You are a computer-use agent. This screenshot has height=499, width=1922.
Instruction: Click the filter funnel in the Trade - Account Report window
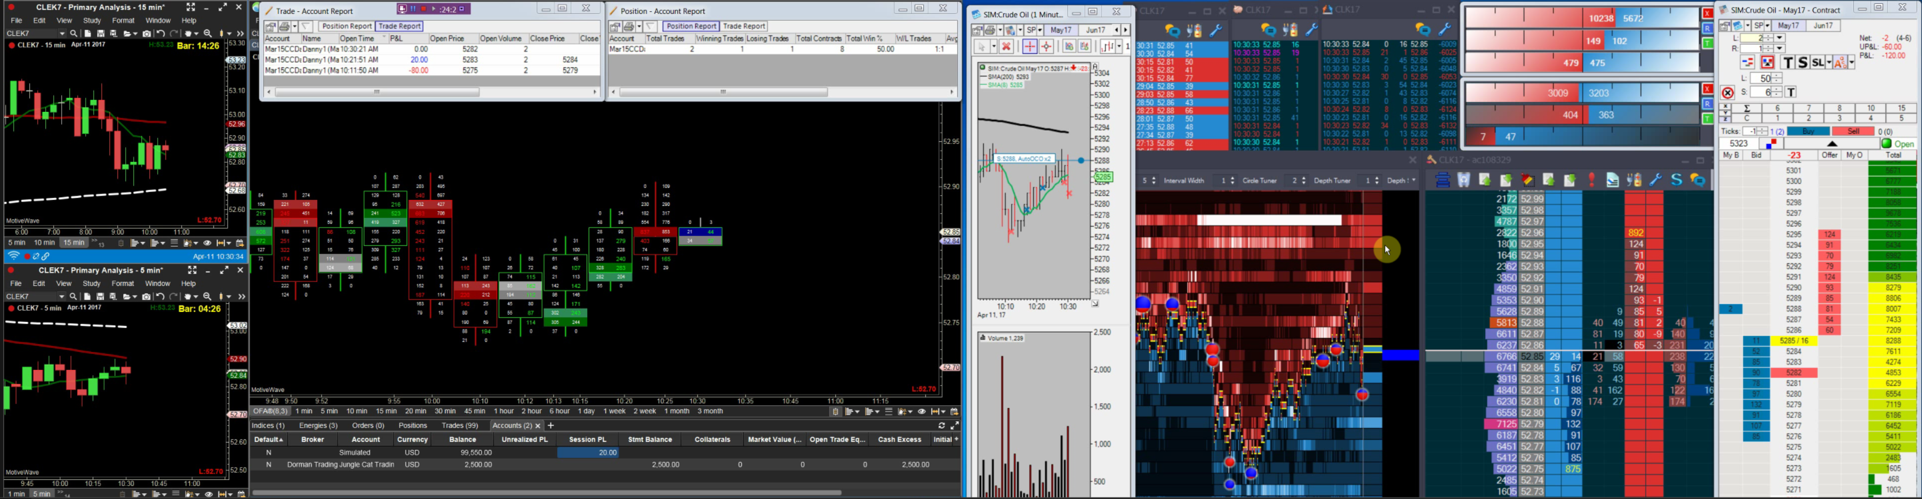tap(307, 26)
